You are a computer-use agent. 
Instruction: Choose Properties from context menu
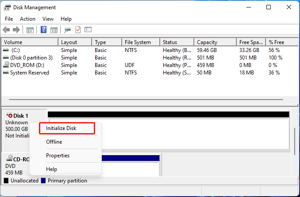pyautogui.click(x=65, y=156)
